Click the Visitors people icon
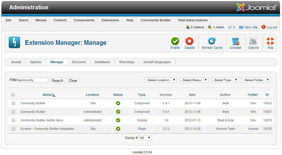This screenshot has height=155, width=282. click(x=188, y=27)
